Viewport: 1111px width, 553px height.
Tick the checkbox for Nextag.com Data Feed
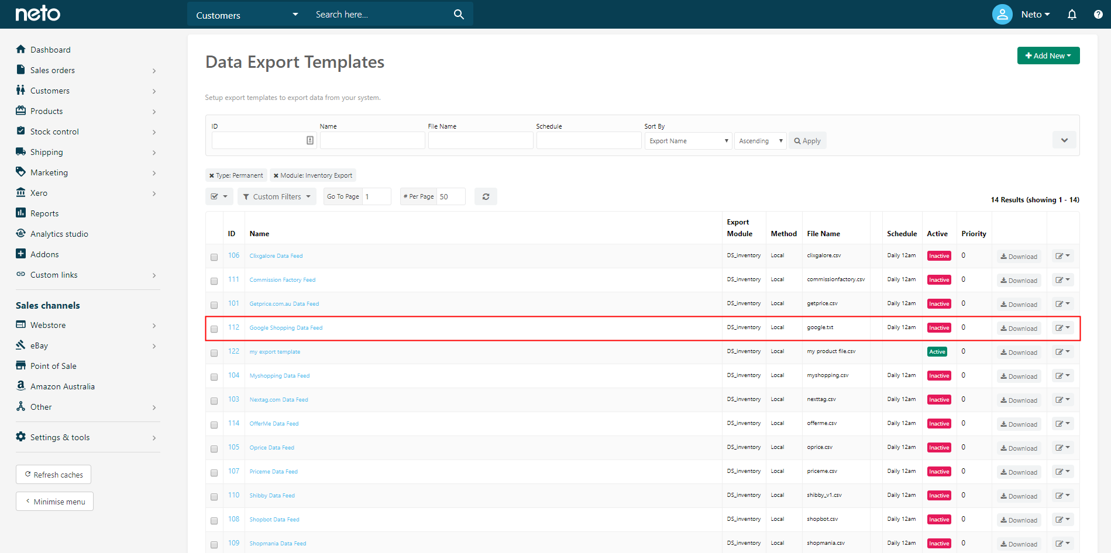click(214, 401)
